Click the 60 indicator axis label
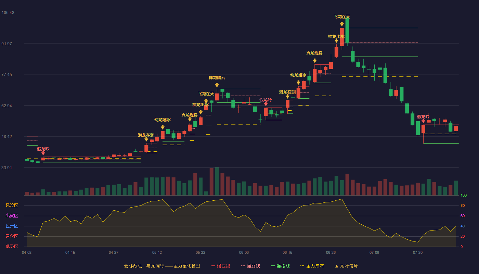This screenshot has width=479, height=274. [463, 216]
